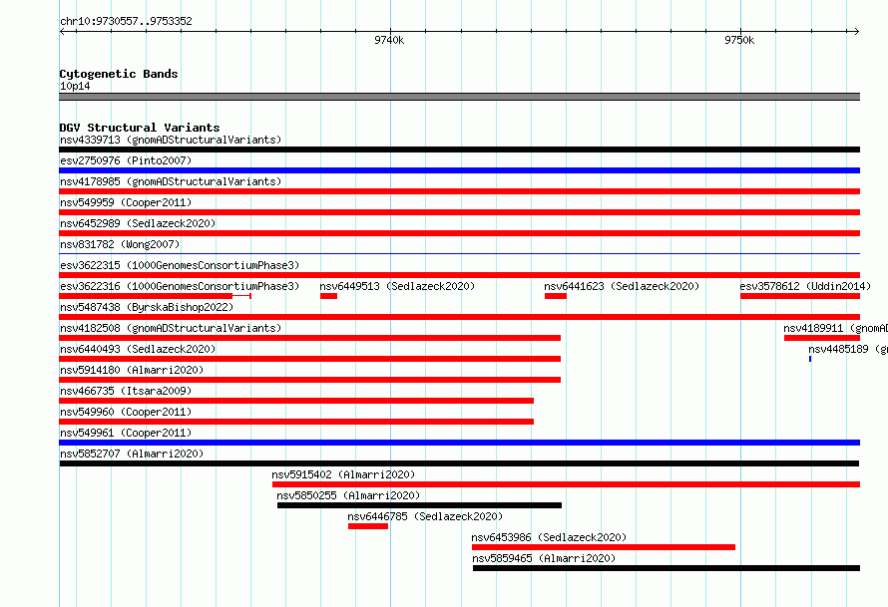Open nsv6453986 (Sedlazeck2020) label
Screen dimensions: 888x607
pos(549,537)
